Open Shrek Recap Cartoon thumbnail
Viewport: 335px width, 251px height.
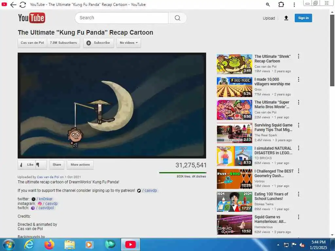pyautogui.click(x=234, y=64)
